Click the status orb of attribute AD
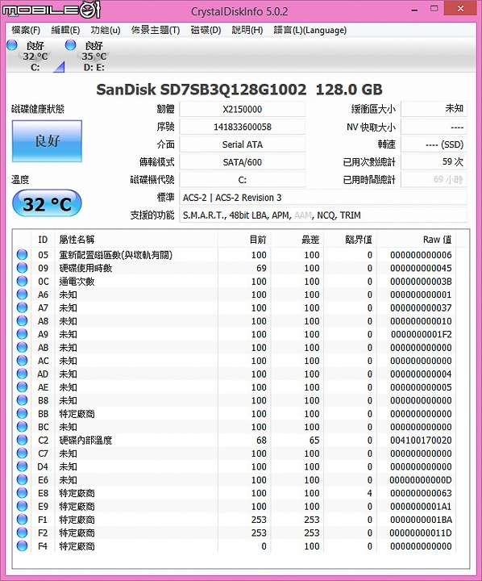This screenshot has height=581, width=482. click(23, 374)
